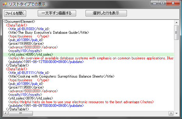Click the ファイルを開く button
Viewport: 182px width, 119px height.
(x=15, y=13)
